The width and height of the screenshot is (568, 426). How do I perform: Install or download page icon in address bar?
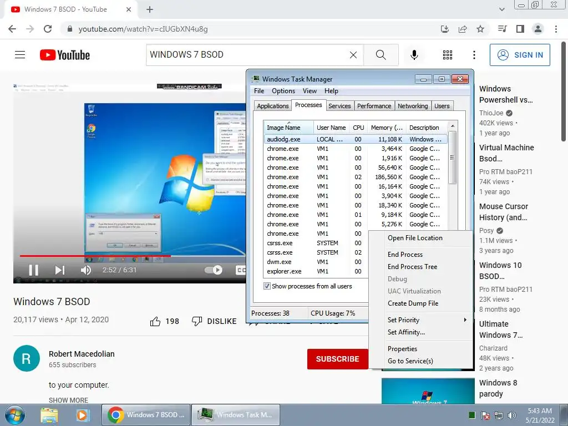tap(445, 29)
